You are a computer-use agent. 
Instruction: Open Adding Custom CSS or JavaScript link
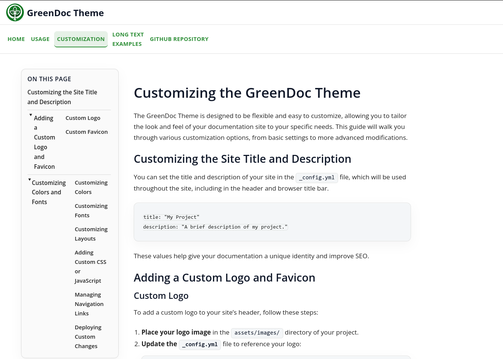(x=91, y=266)
